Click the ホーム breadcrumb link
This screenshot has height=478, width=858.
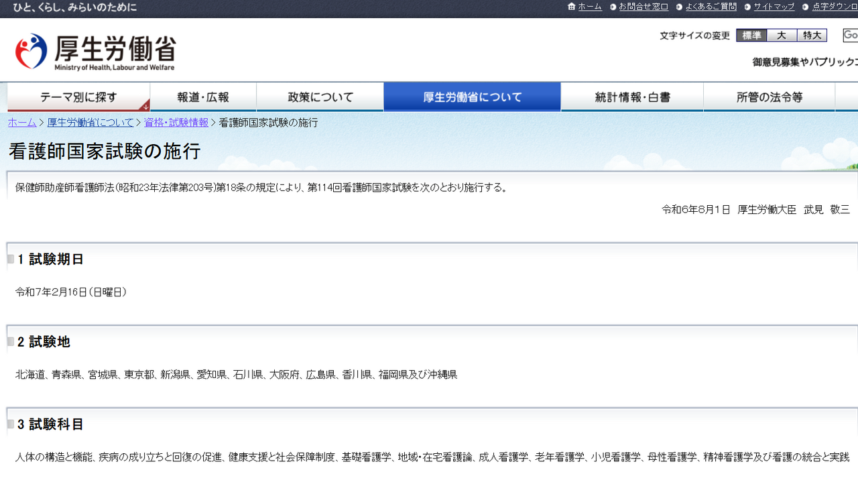point(22,123)
